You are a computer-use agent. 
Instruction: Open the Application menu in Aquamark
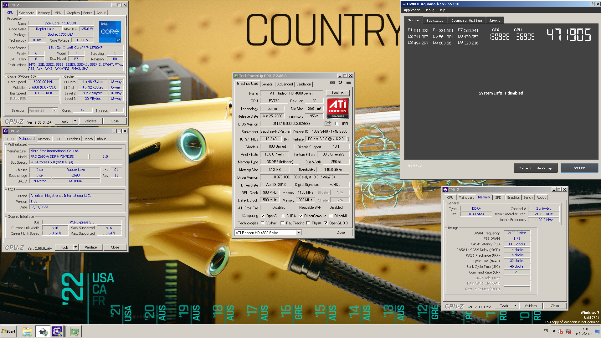coord(412,10)
